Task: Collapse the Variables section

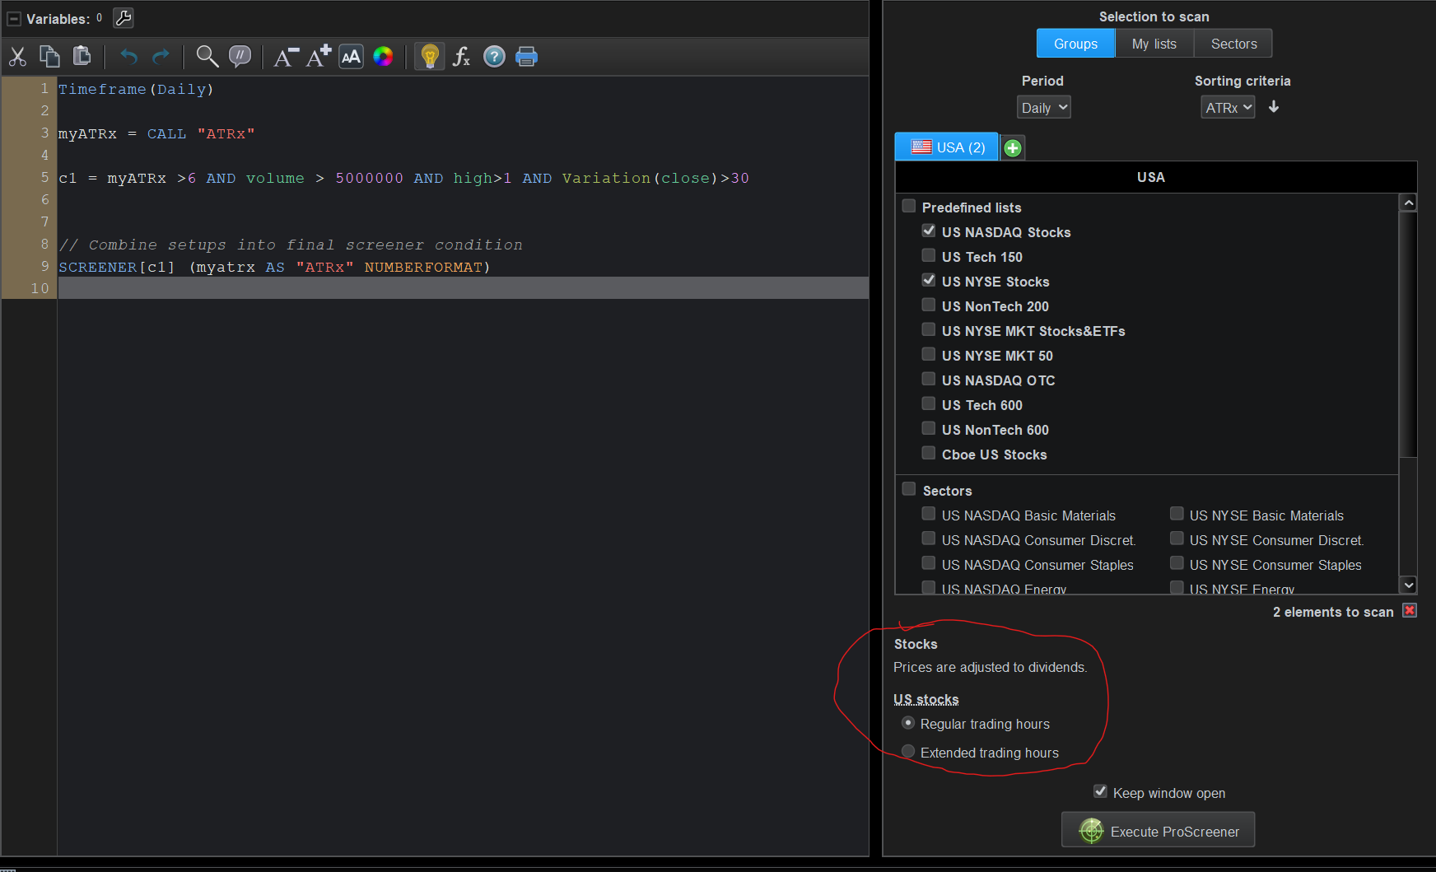Action: point(14,19)
